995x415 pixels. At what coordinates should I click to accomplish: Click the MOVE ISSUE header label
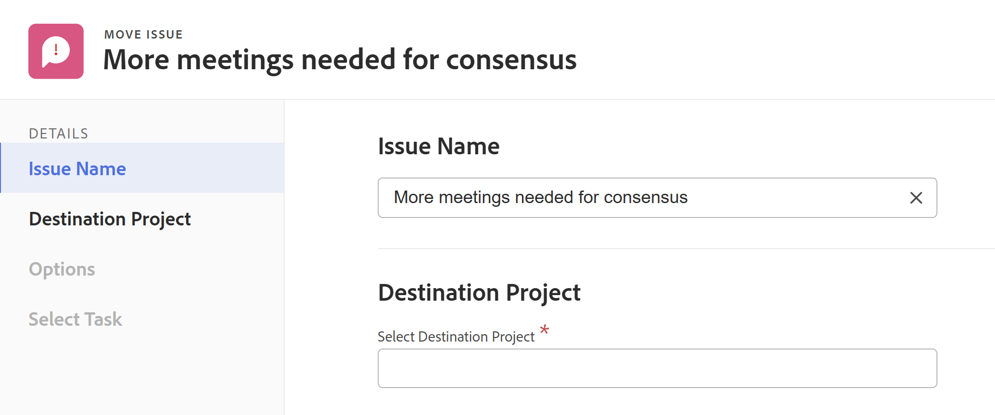click(x=143, y=34)
